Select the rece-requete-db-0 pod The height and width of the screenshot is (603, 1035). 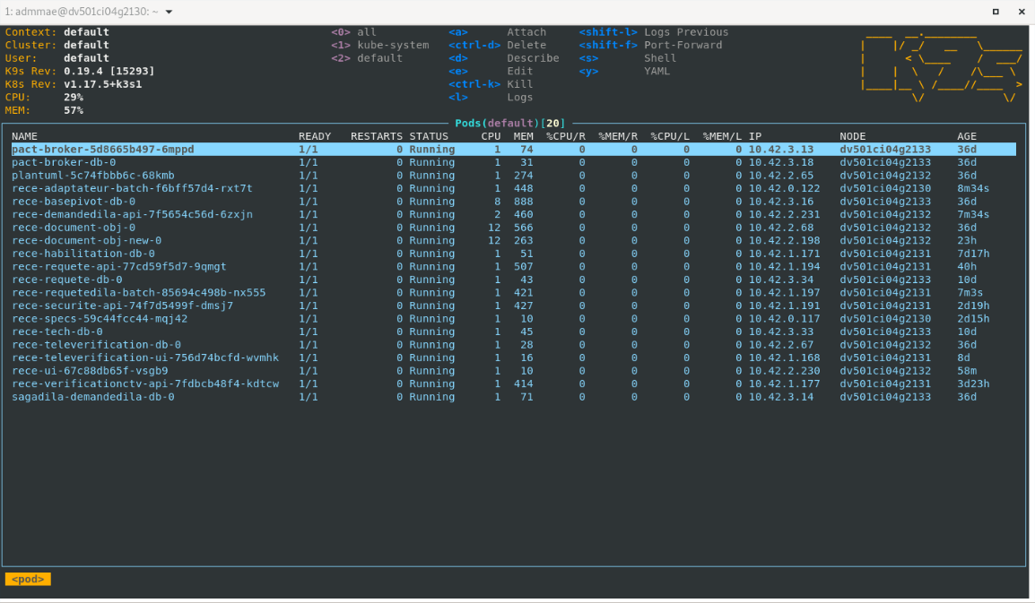click(514, 280)
